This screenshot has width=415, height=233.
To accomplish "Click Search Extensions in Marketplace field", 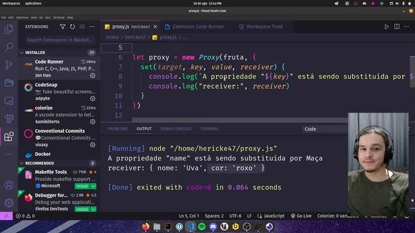I will click(60, 40).
